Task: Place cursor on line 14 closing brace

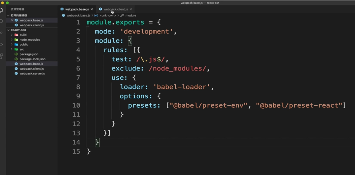Action: click(97, 142)
